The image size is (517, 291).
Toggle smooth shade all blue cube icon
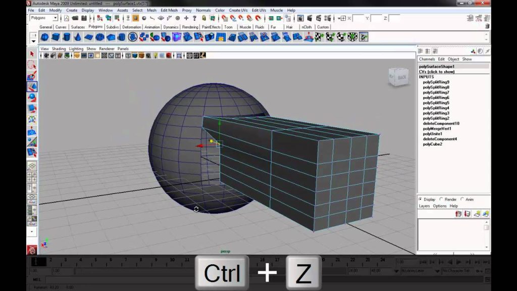(134, 56)
